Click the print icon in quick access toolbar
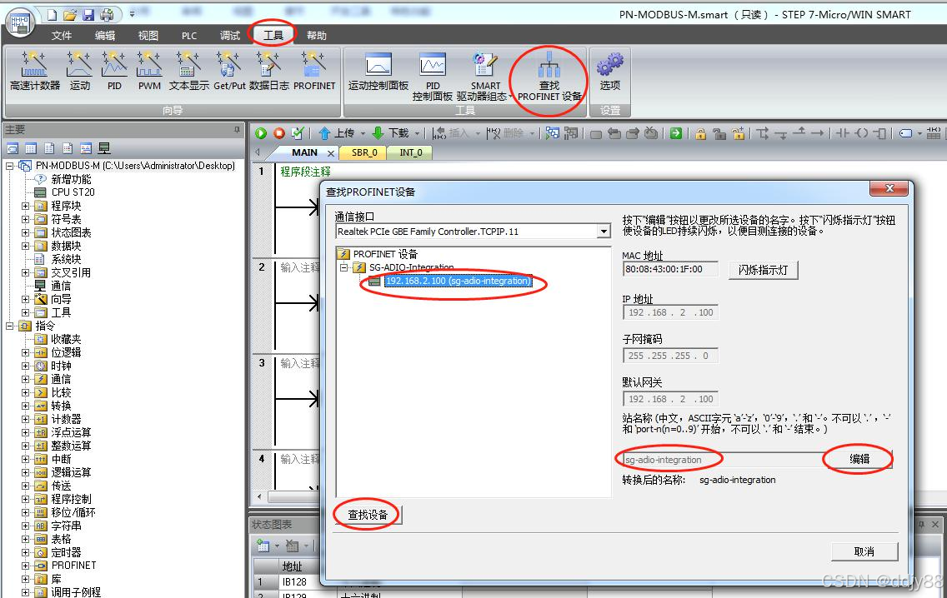947x598 pixels. point(107,15)
